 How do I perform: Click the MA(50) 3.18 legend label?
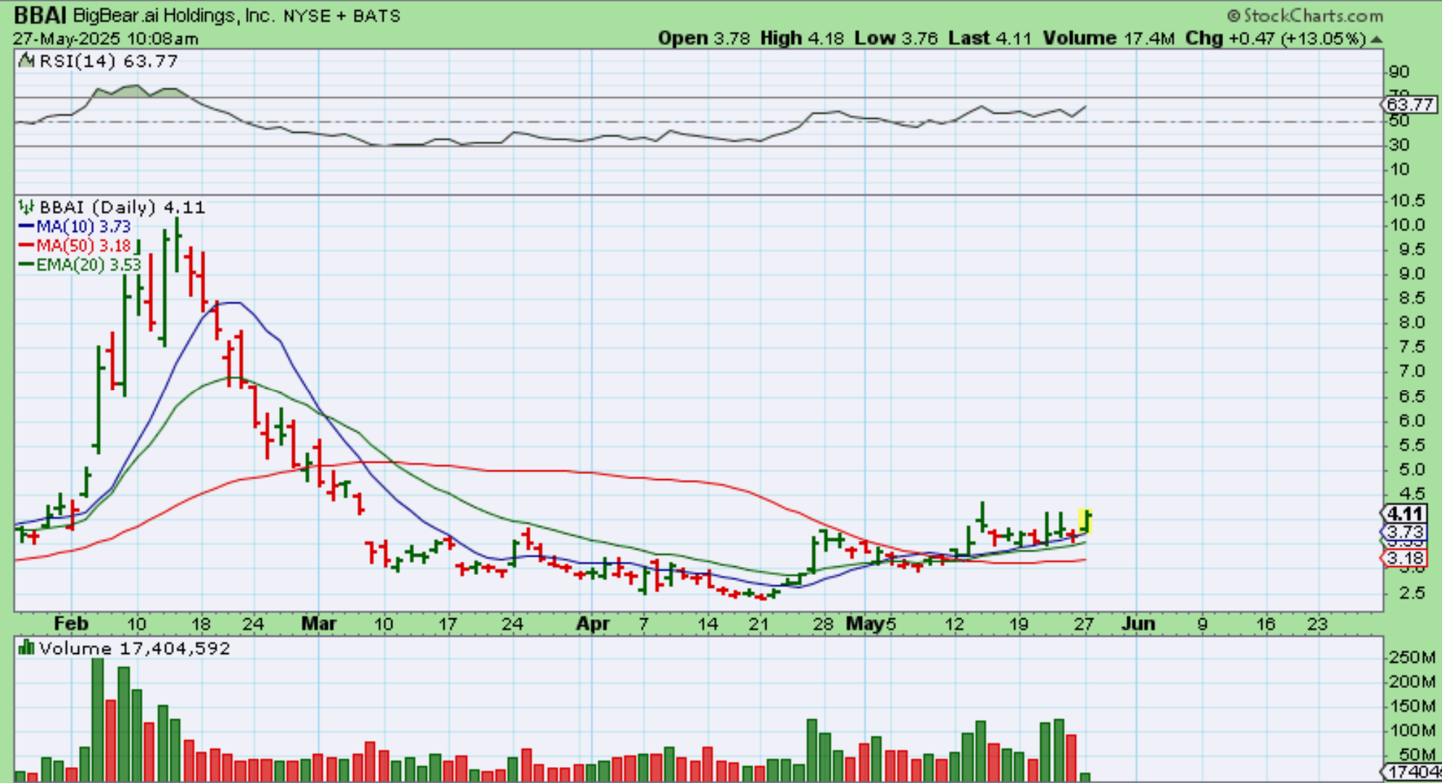(83, 246)
